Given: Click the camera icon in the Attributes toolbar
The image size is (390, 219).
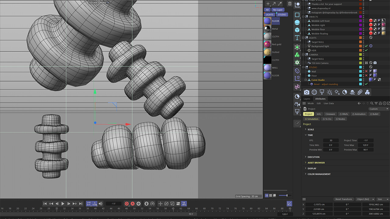Looking at the screenshot, I should pyautogui.click(x=307, y=92).
